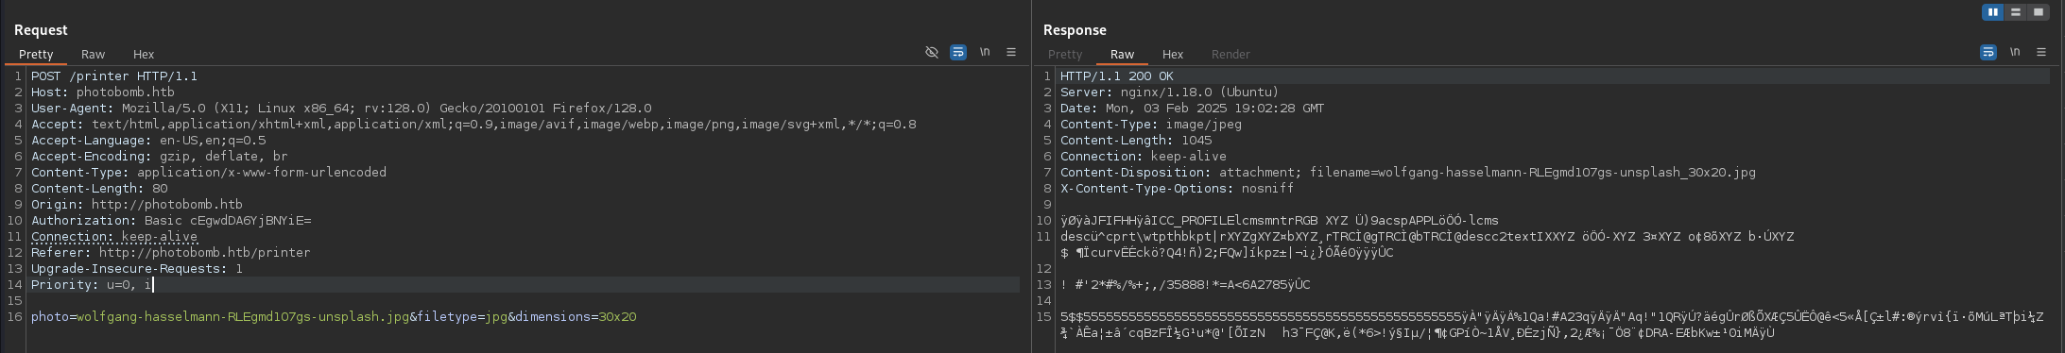Switch Response view to Pretty tab

coord(1065,55)
